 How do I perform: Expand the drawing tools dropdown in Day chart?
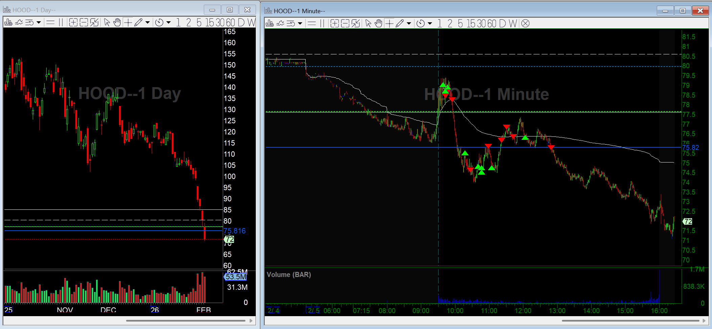pos(147,23)
